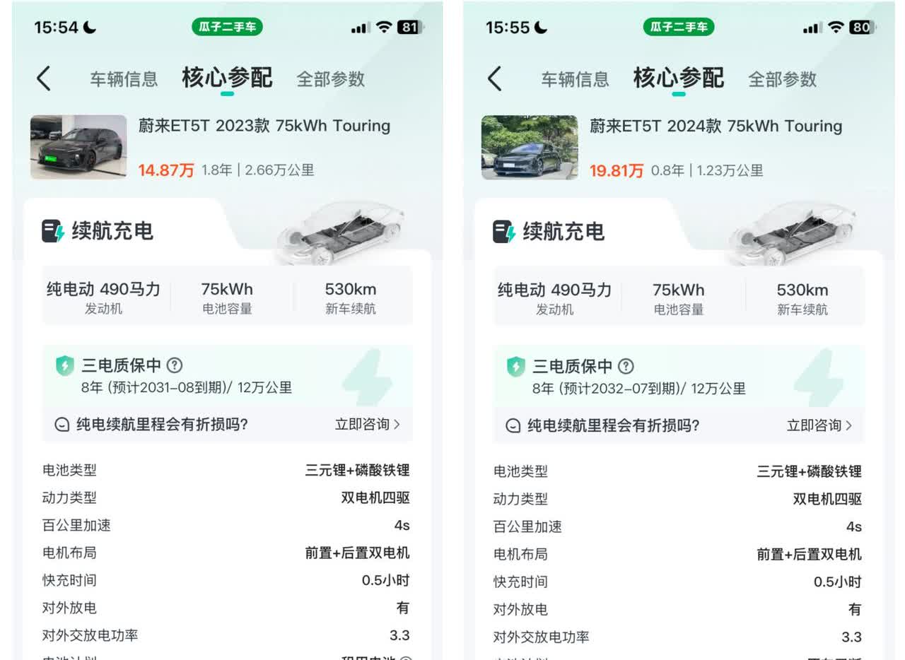
Task: Tap chat bubble icon in right range question
Action: click(513, 425)
